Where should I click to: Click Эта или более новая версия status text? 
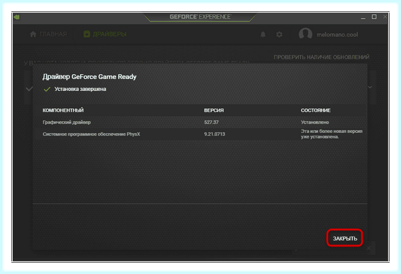331,134
